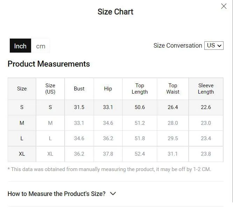The height and width of the screenshot is (210, 233).
Task: Open the US size conversion dropdown
Action: tap(214, 46)
